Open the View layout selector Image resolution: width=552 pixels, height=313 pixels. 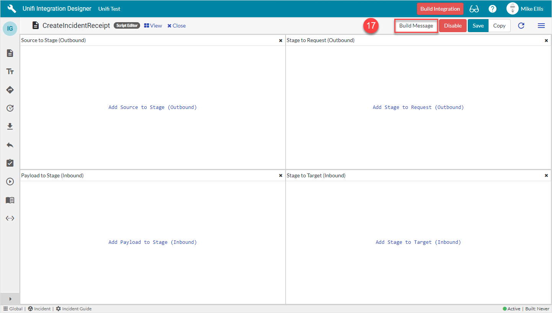(153, 26)
